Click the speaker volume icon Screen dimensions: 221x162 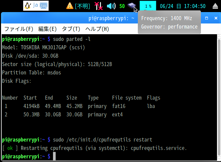(x=111, y=6)
